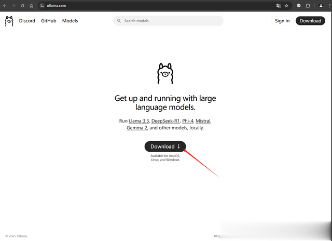Click the round extension icon beside the puzzle
The image size is (332, 241).
tap(299, 6)
